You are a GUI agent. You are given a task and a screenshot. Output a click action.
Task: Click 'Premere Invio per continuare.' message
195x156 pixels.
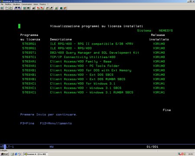49,114
